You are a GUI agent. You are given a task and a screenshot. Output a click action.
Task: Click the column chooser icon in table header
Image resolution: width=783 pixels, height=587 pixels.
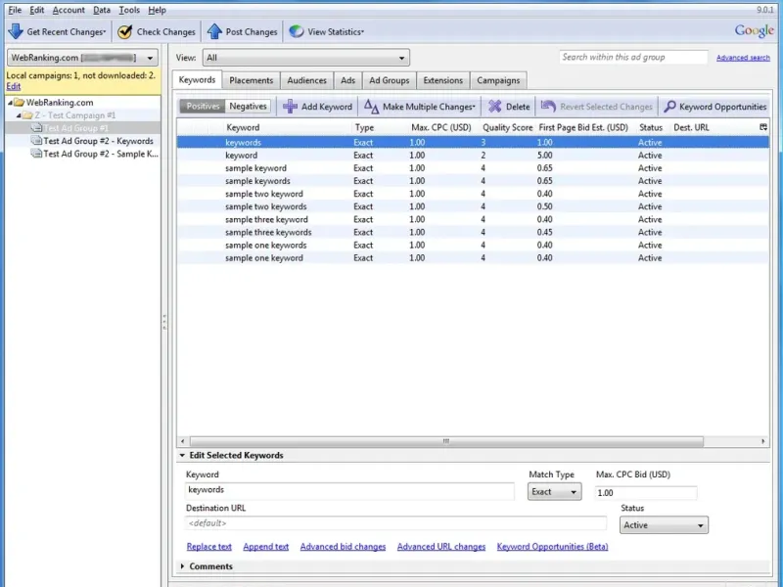[x=762, y=127]
